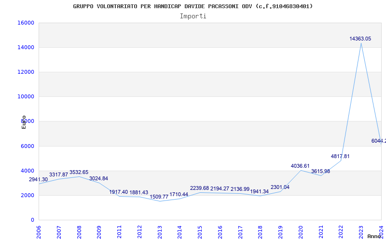Click the 16000 y-axis tick label
Image resolution: width=386 pixels, height=241 pixels.
[26, 23]
